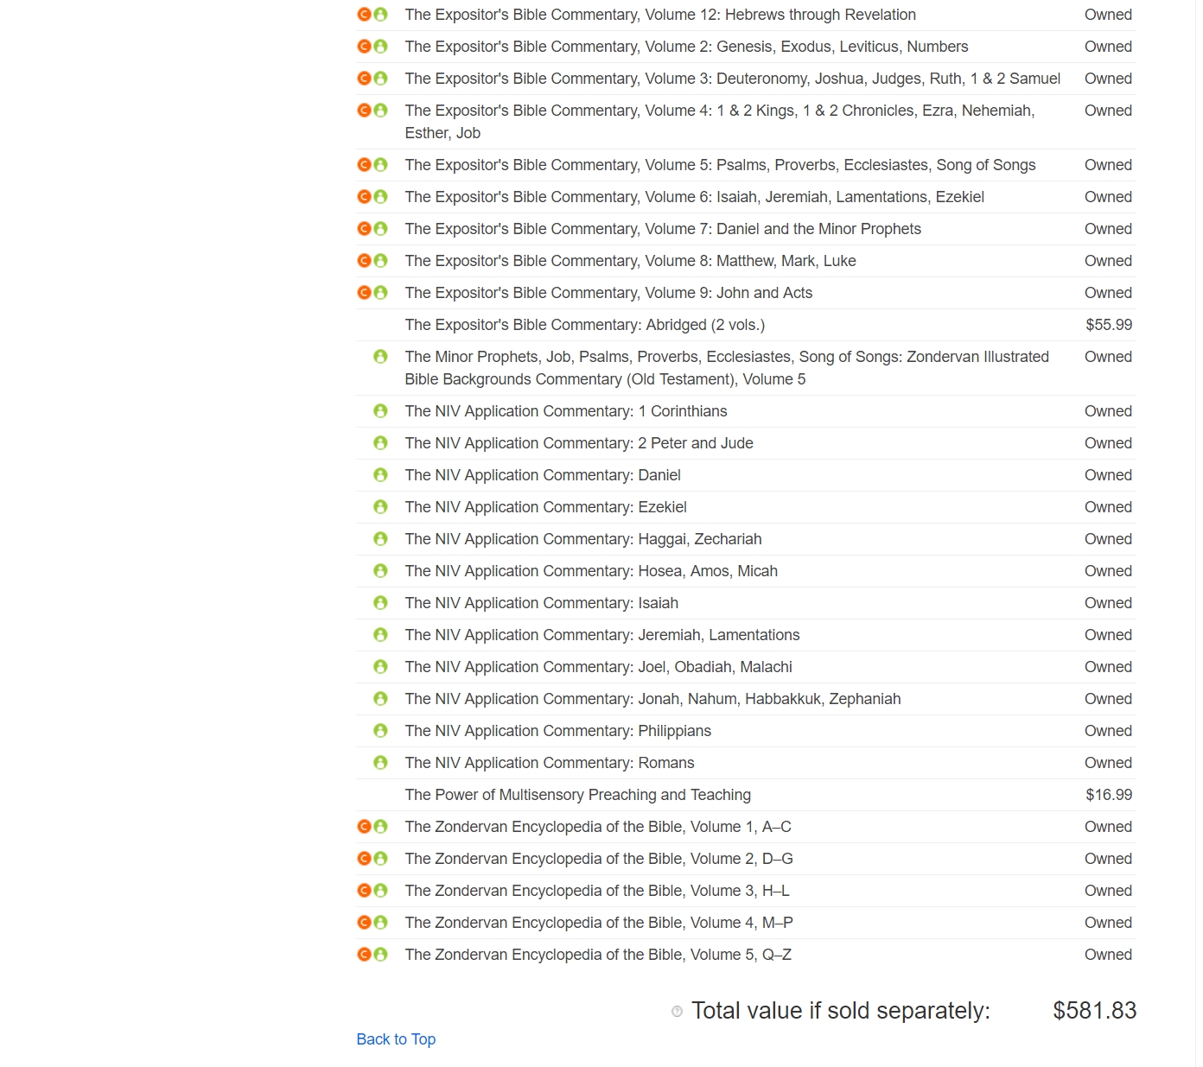Click the green icon beside NIV Application: Philippians
This screenshot has width=1203, height=1067.
pyautogui.click(x=380, y=731)
